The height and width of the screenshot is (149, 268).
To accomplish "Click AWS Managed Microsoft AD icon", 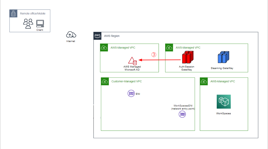I will tap(132, 61).
